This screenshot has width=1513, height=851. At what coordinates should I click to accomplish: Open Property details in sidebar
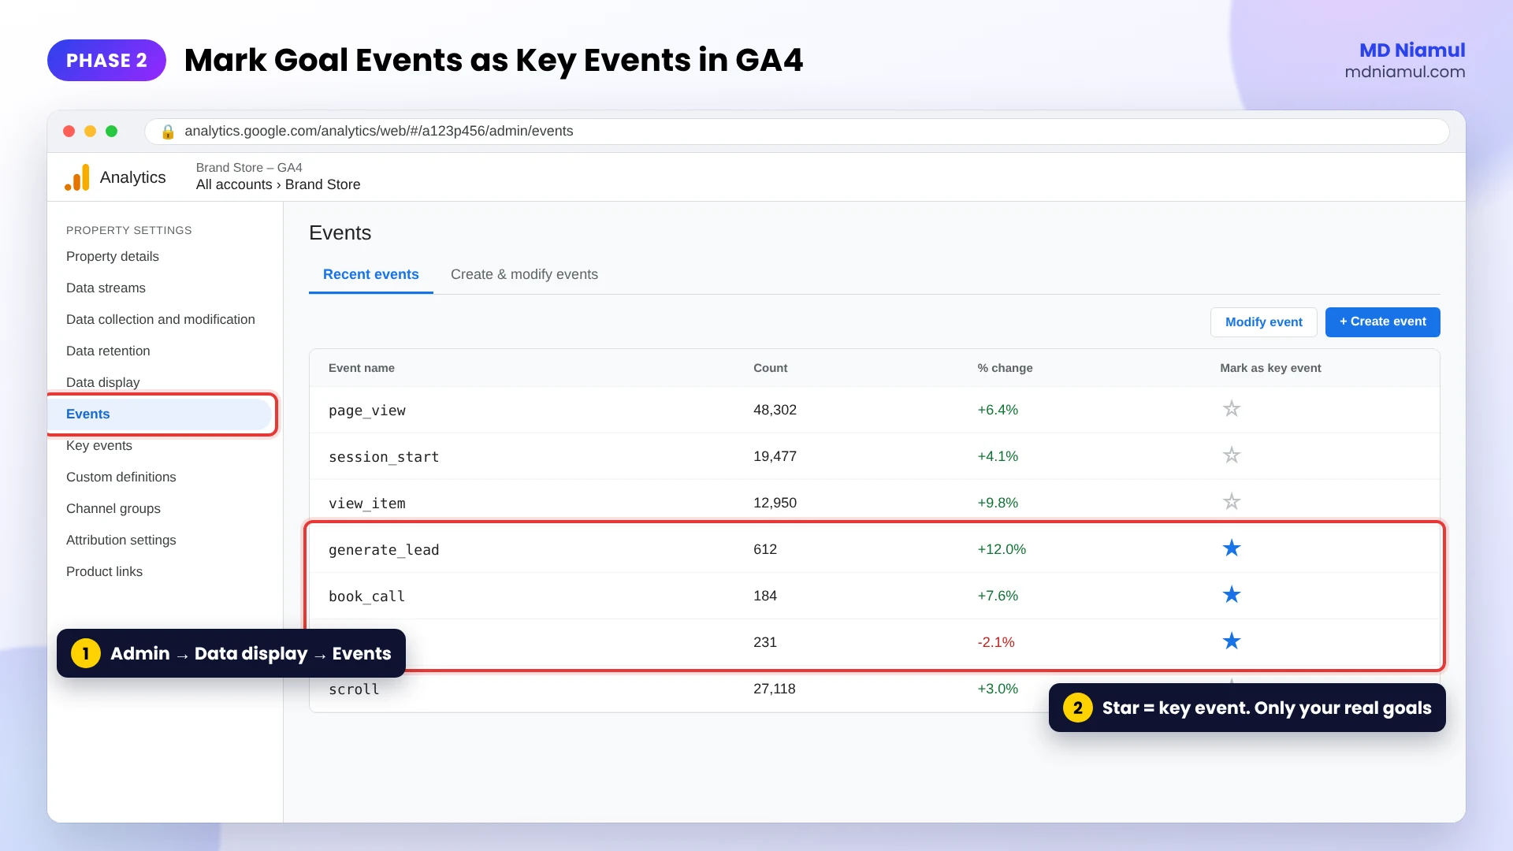(113, 256)
